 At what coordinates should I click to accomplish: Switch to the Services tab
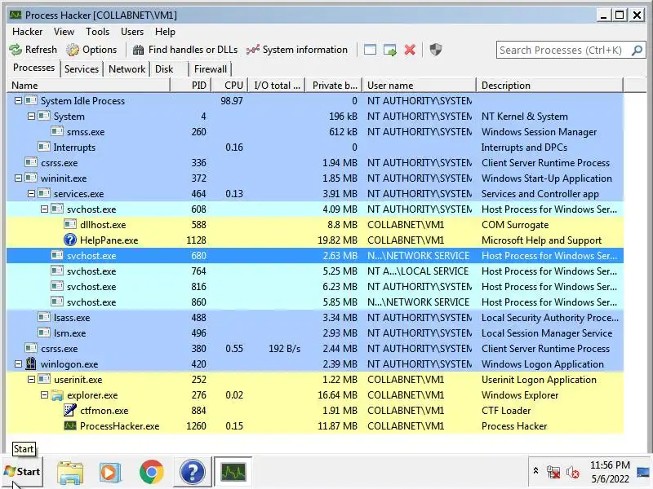click(82, 69)
